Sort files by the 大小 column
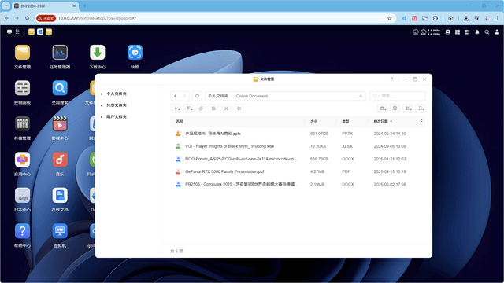 [x=313, y=121]
